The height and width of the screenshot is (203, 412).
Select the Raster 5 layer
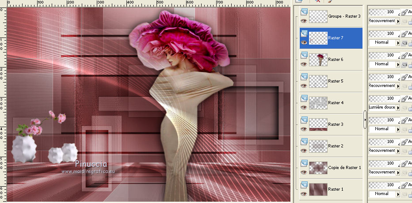pos(336,81)
